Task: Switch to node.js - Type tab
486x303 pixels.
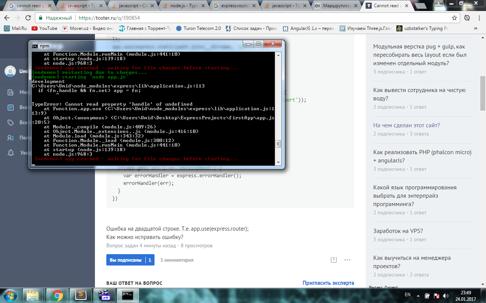Action: point(183,6)
